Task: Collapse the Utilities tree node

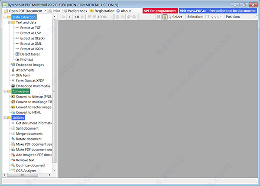Action: click(5, 118)
